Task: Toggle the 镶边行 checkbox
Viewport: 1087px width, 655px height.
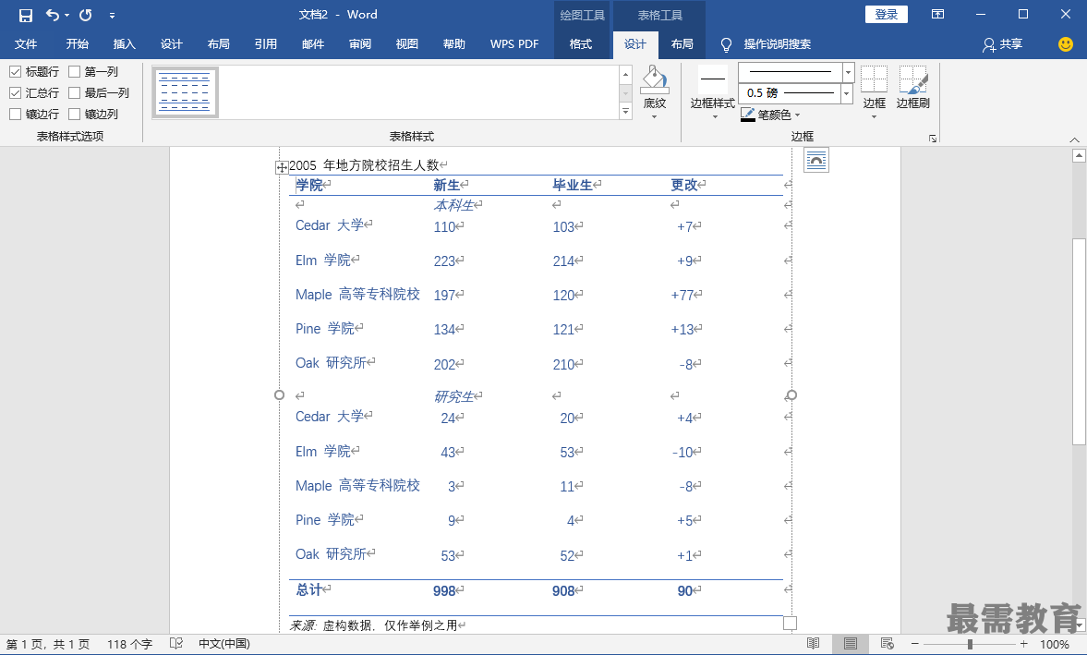Action: pos(16,115)
